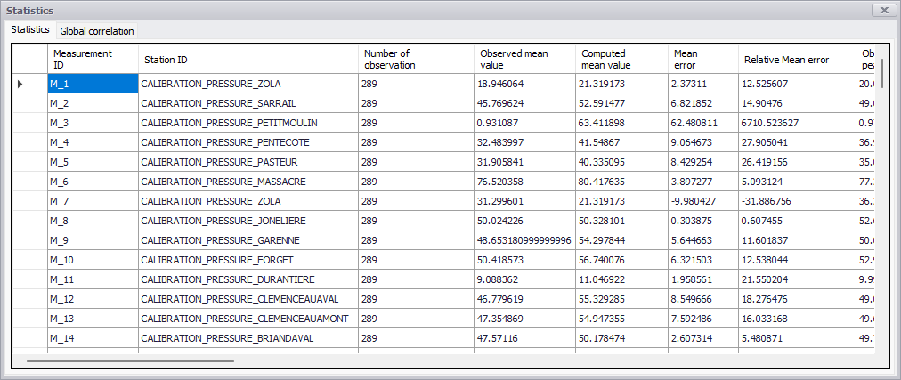Viewport: 901px width, 380px height.
Task: Select the M_2 measurement cell
Action: tap(93, 103)
